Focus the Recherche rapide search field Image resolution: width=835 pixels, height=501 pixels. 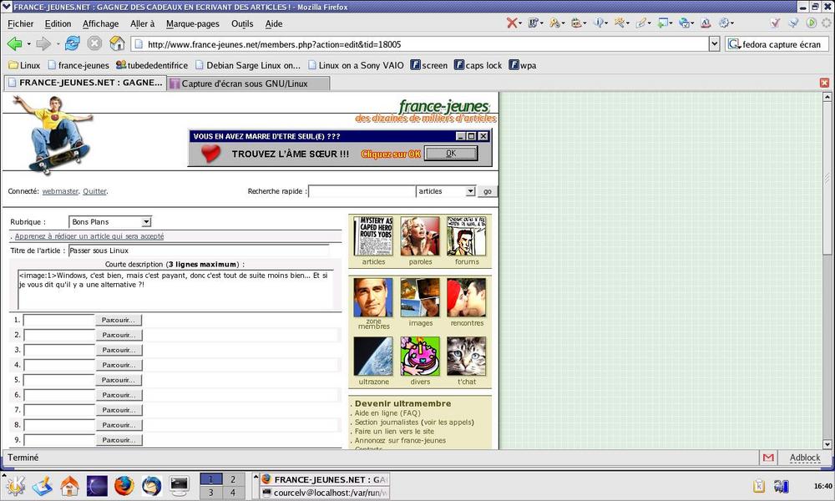point(362,191)
